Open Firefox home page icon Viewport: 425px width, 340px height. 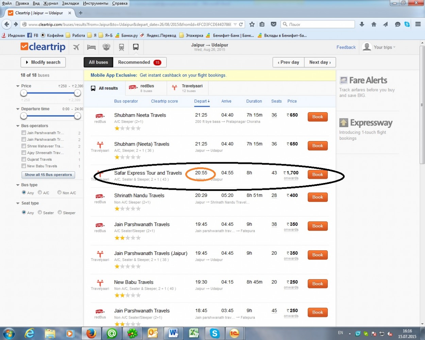coord(374,24)
